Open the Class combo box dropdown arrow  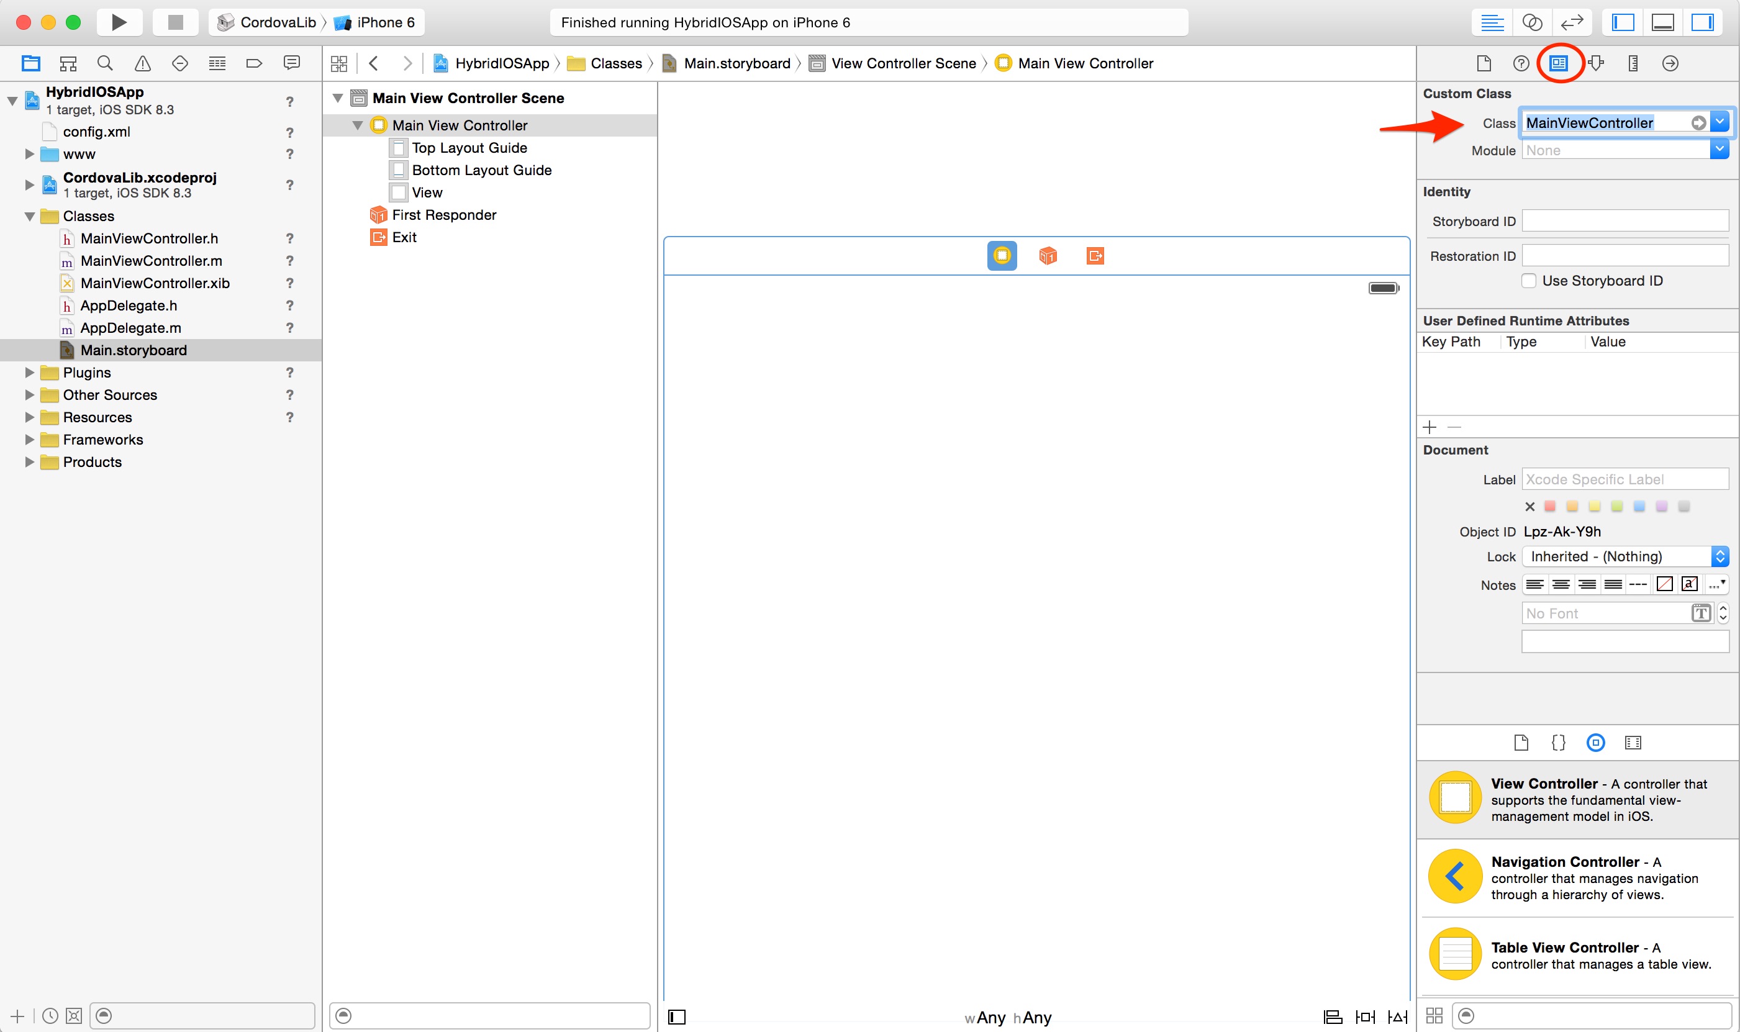(x=1719, y=122)
